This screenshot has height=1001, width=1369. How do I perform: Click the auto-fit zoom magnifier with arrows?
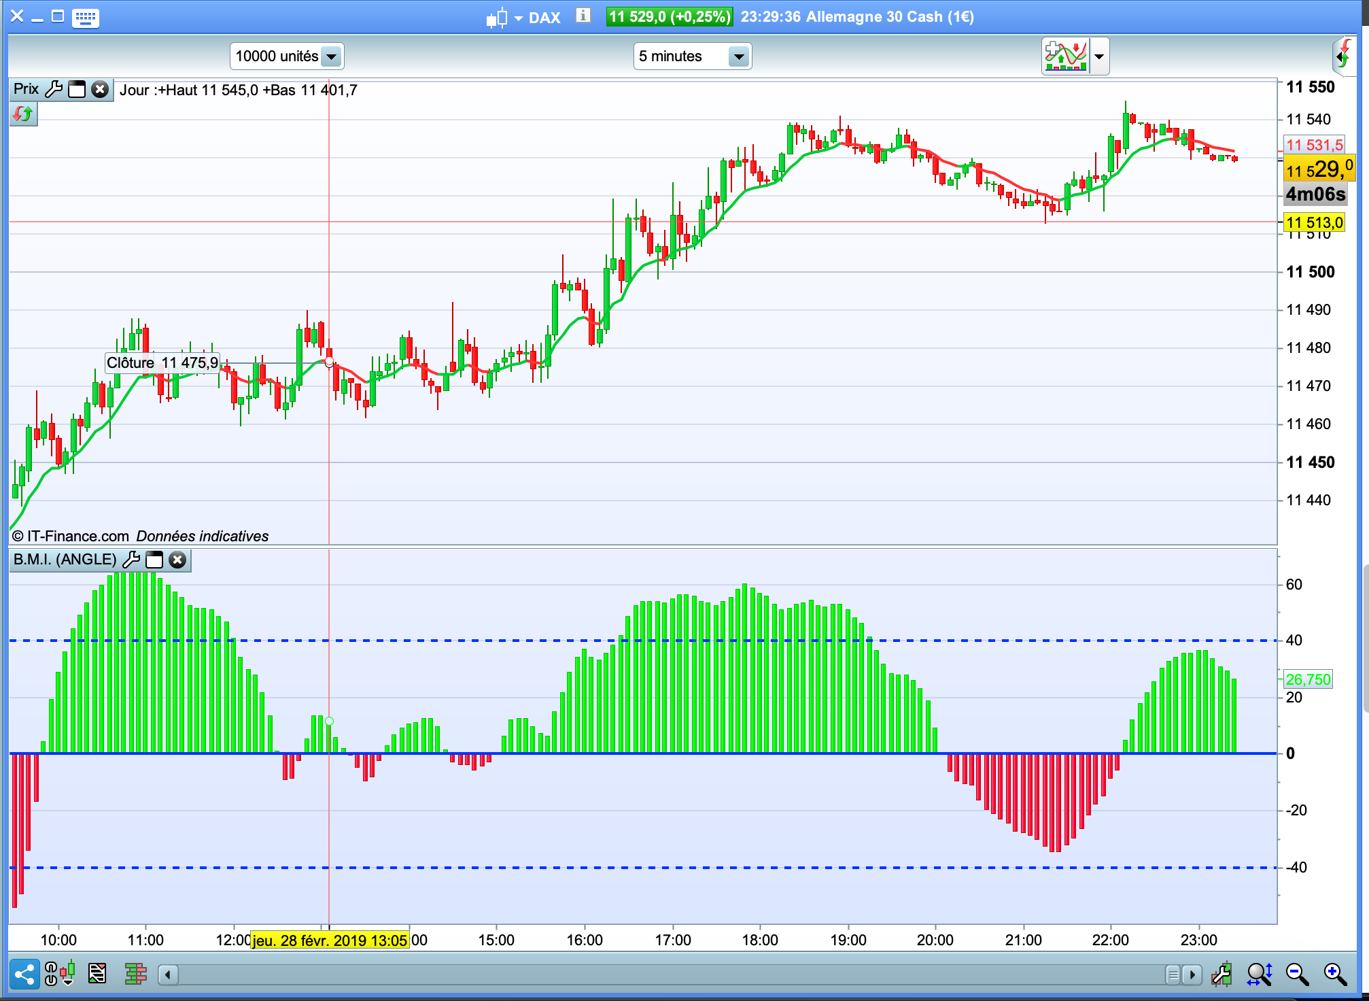(x=1259, y=974)
